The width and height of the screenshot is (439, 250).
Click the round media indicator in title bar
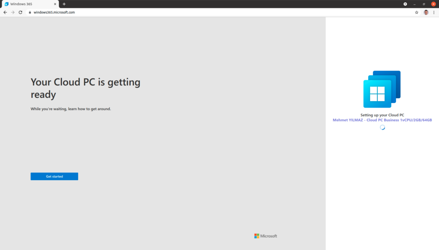point(405,4)
